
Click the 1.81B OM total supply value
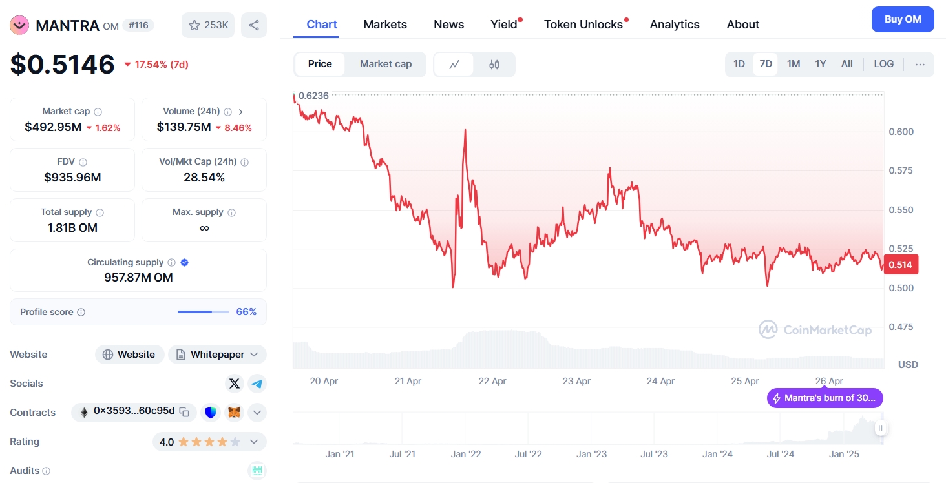72,228
